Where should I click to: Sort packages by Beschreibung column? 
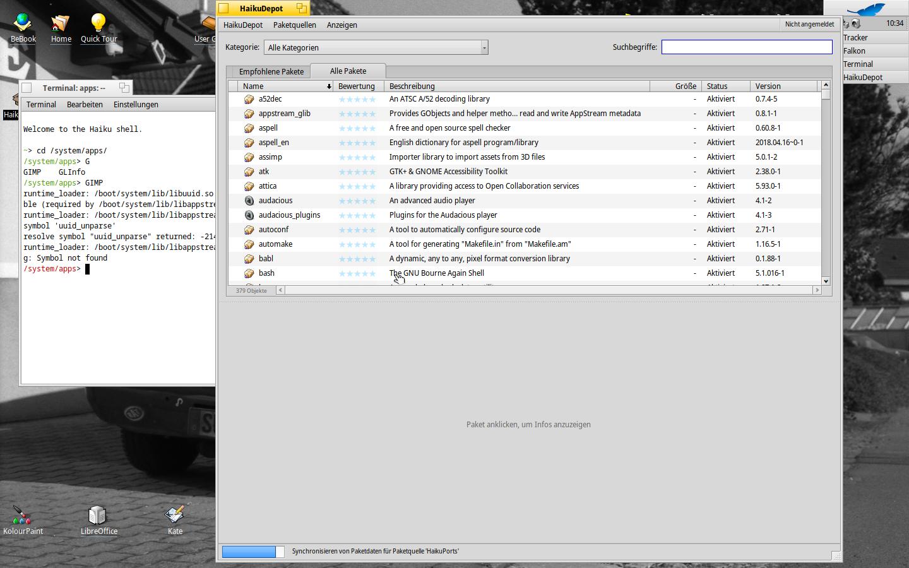(x=517, y=86)
